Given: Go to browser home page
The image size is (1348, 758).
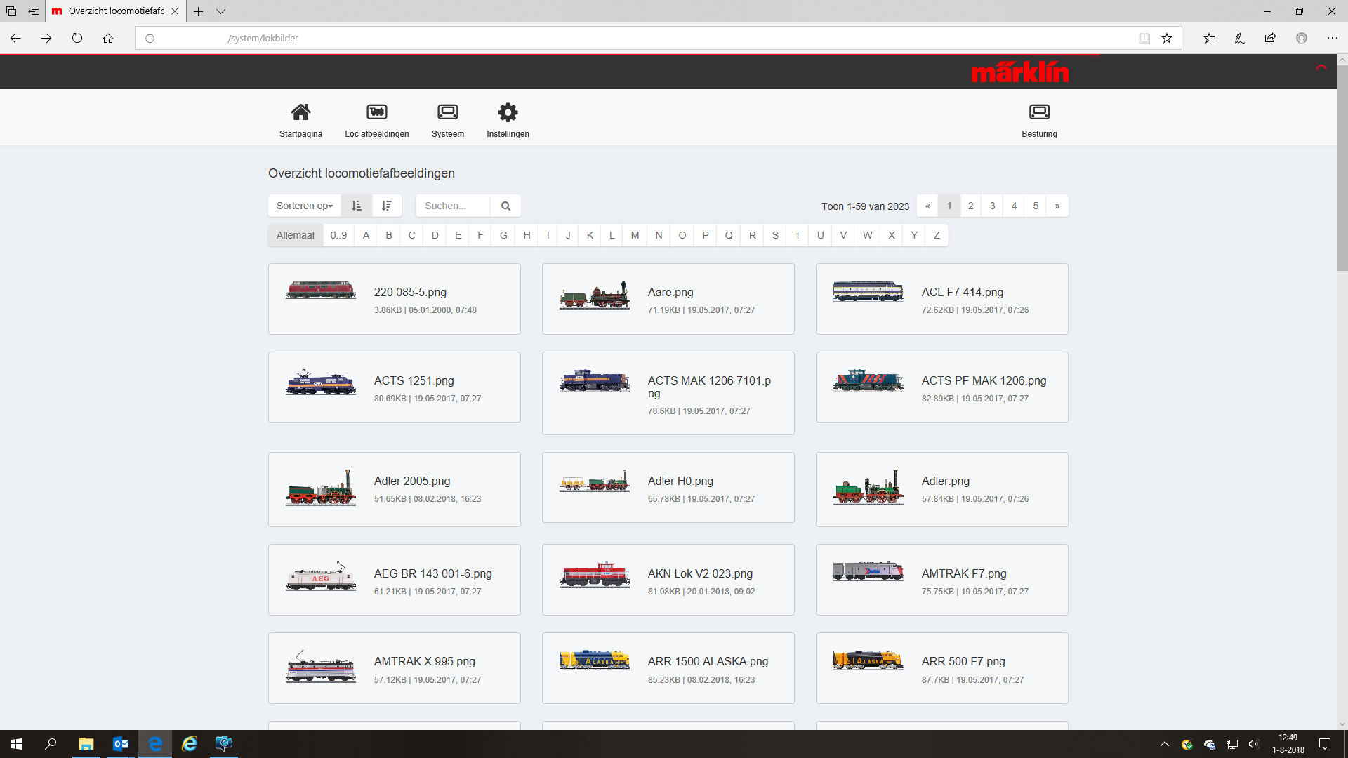Looking at the screenshot, I should 108,38.
